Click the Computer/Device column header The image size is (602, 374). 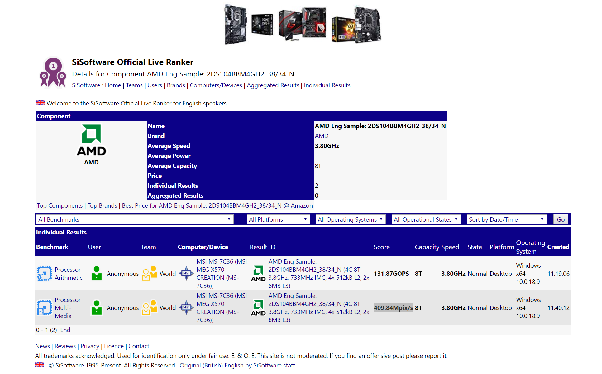click(x=203, y=247)
